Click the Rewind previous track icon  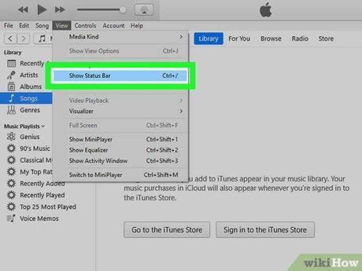[23, 10]
